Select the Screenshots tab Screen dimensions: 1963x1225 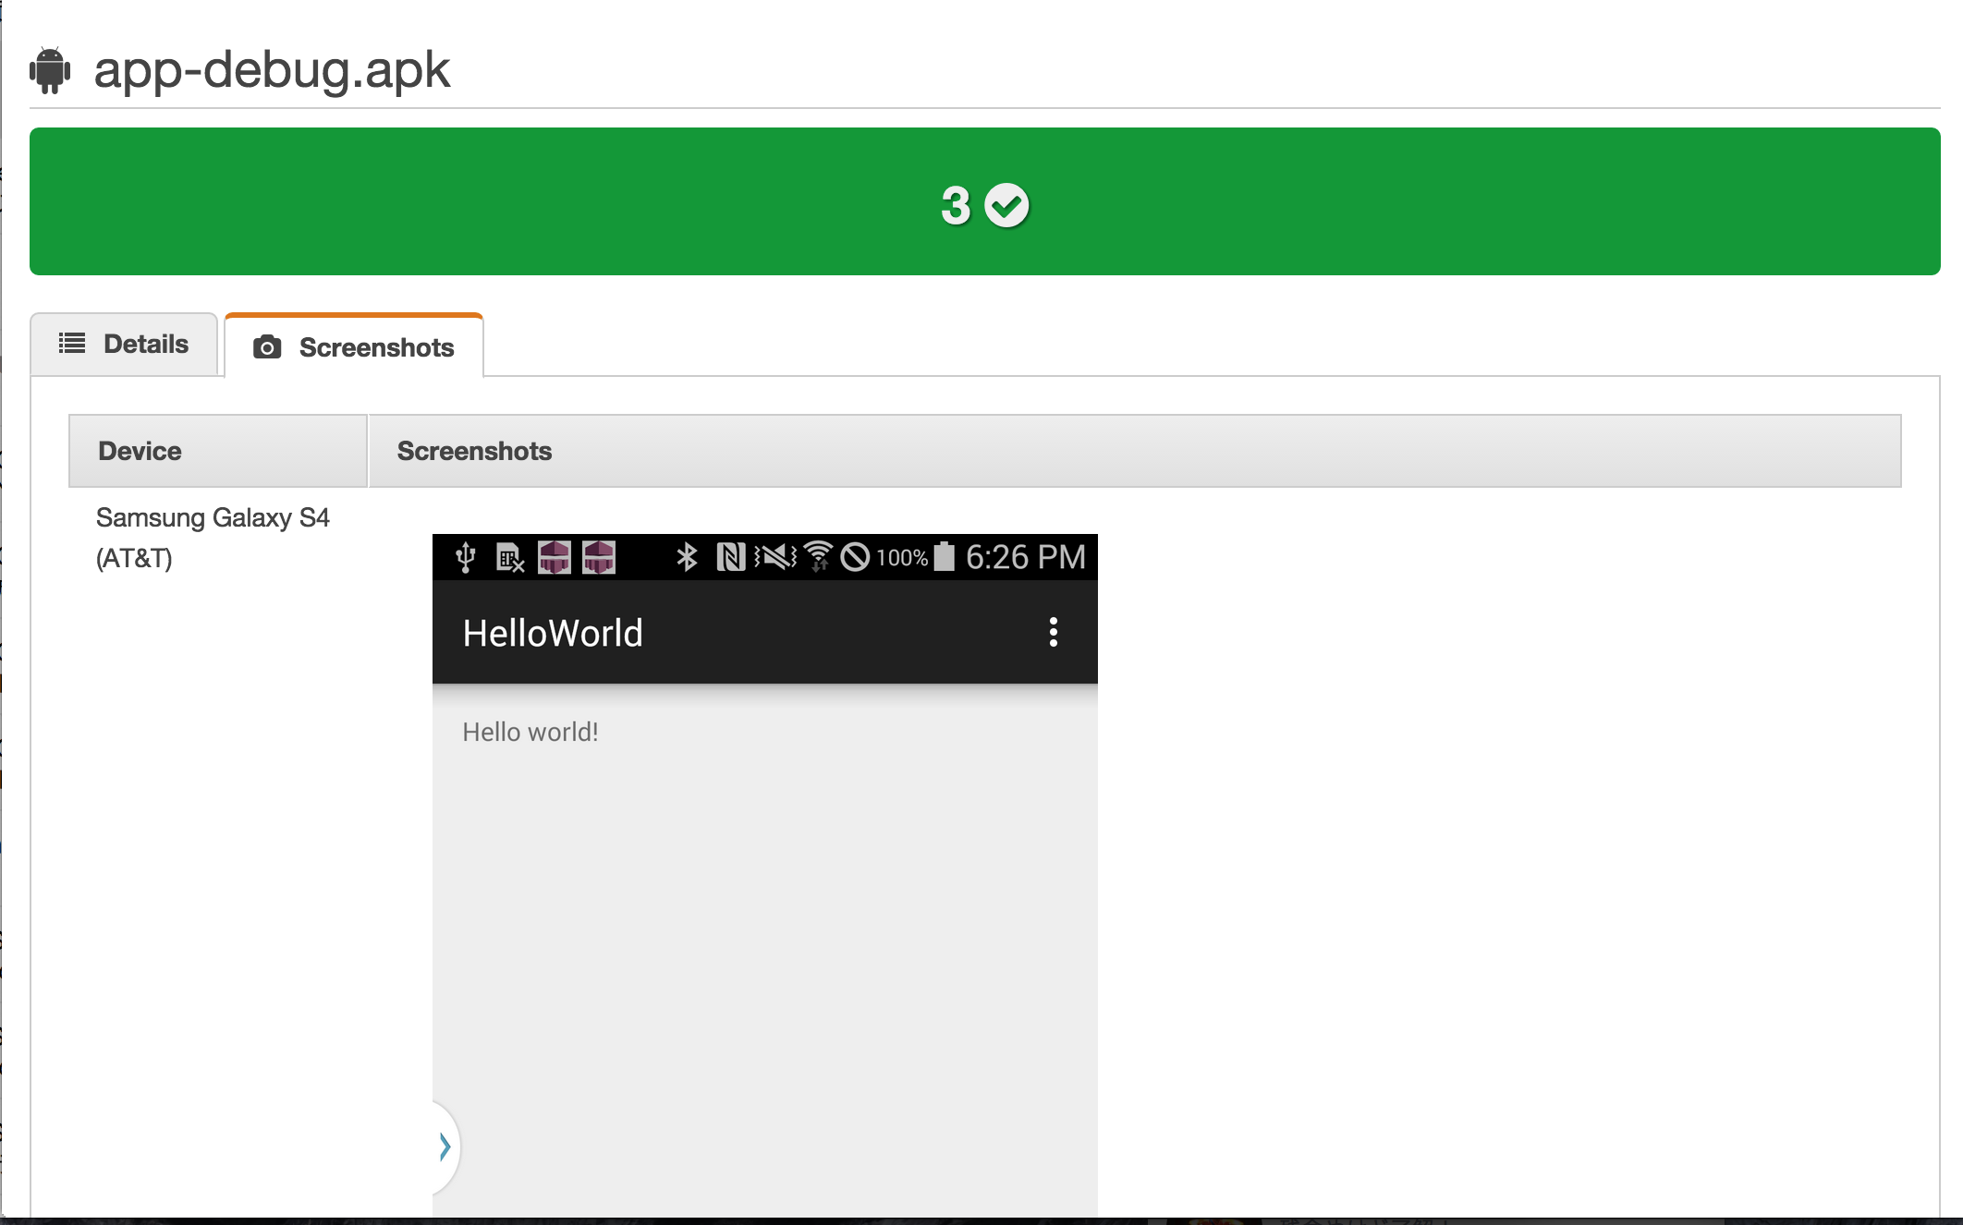[355, 347]
